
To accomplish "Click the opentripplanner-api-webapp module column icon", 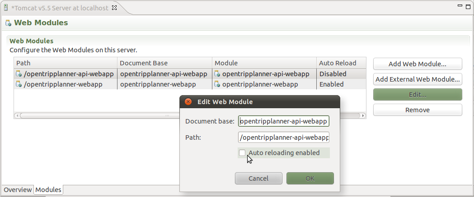I will pyautogui.click(x=217, y=74).
